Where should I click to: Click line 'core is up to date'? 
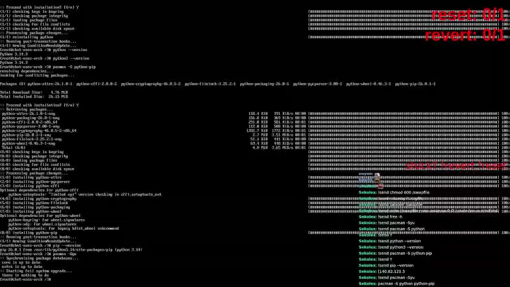(x=21, y=262)
